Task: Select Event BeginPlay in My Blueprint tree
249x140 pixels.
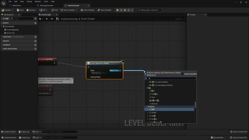Action: coord(12,30)
